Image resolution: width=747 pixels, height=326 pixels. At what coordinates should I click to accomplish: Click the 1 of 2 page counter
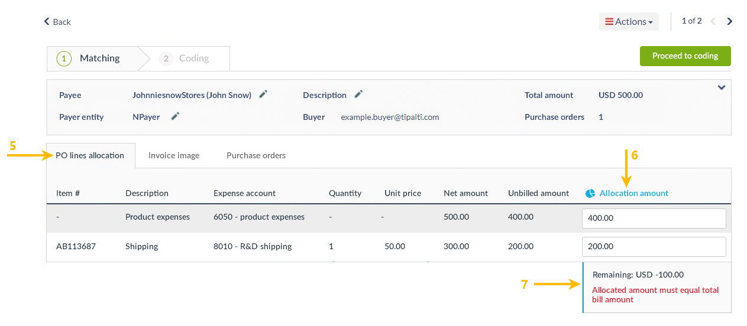[691, 21]
